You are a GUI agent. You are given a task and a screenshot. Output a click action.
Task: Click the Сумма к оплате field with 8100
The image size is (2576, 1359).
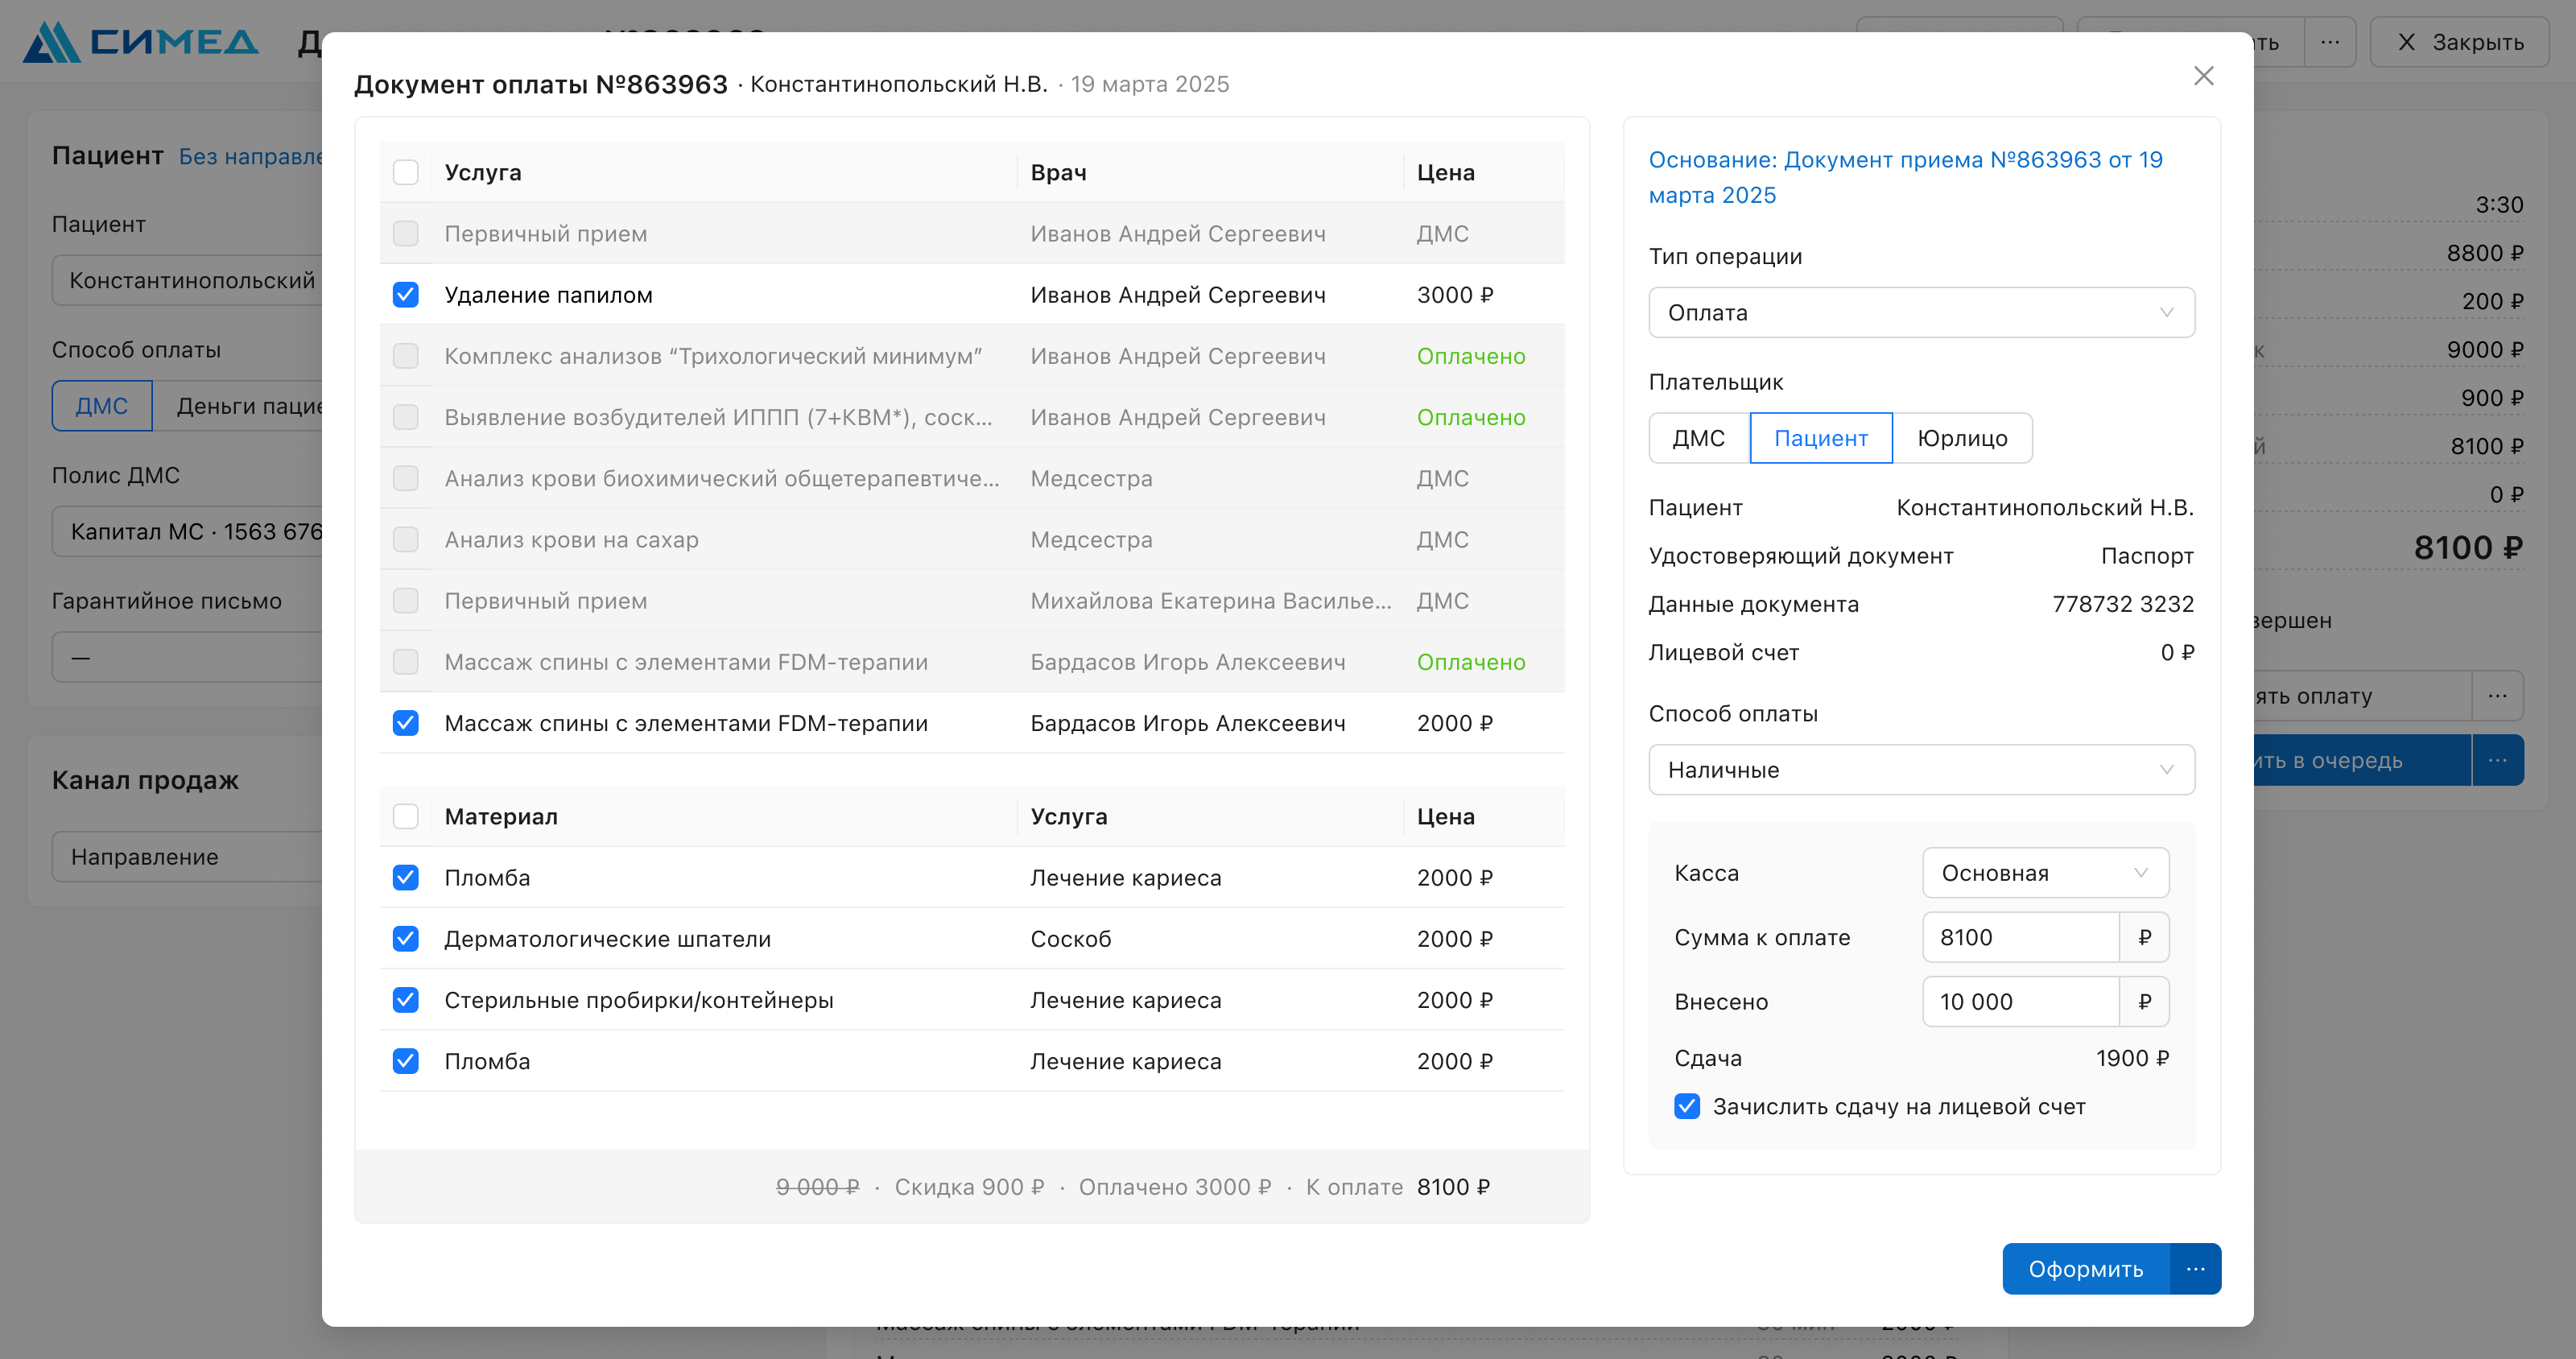point(2020,937)
